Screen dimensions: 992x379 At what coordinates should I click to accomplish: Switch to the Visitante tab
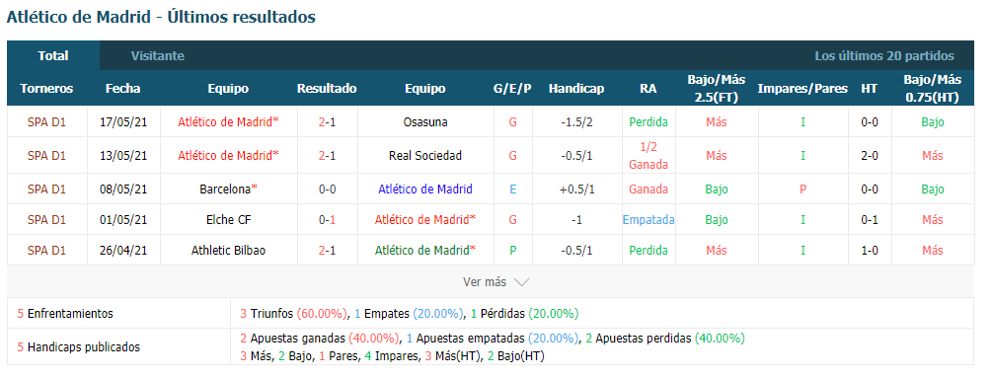tap(158, 55)
